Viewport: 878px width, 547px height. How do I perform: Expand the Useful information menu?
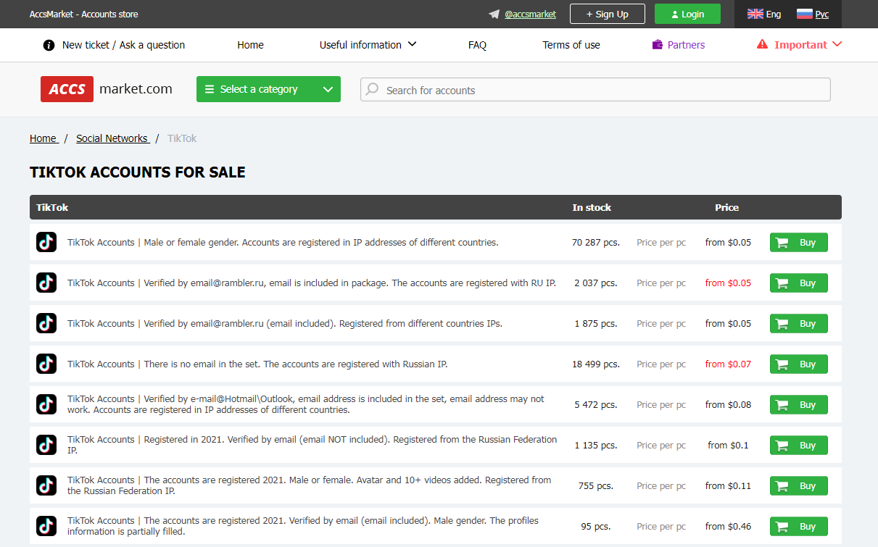(x=368, y=45)
